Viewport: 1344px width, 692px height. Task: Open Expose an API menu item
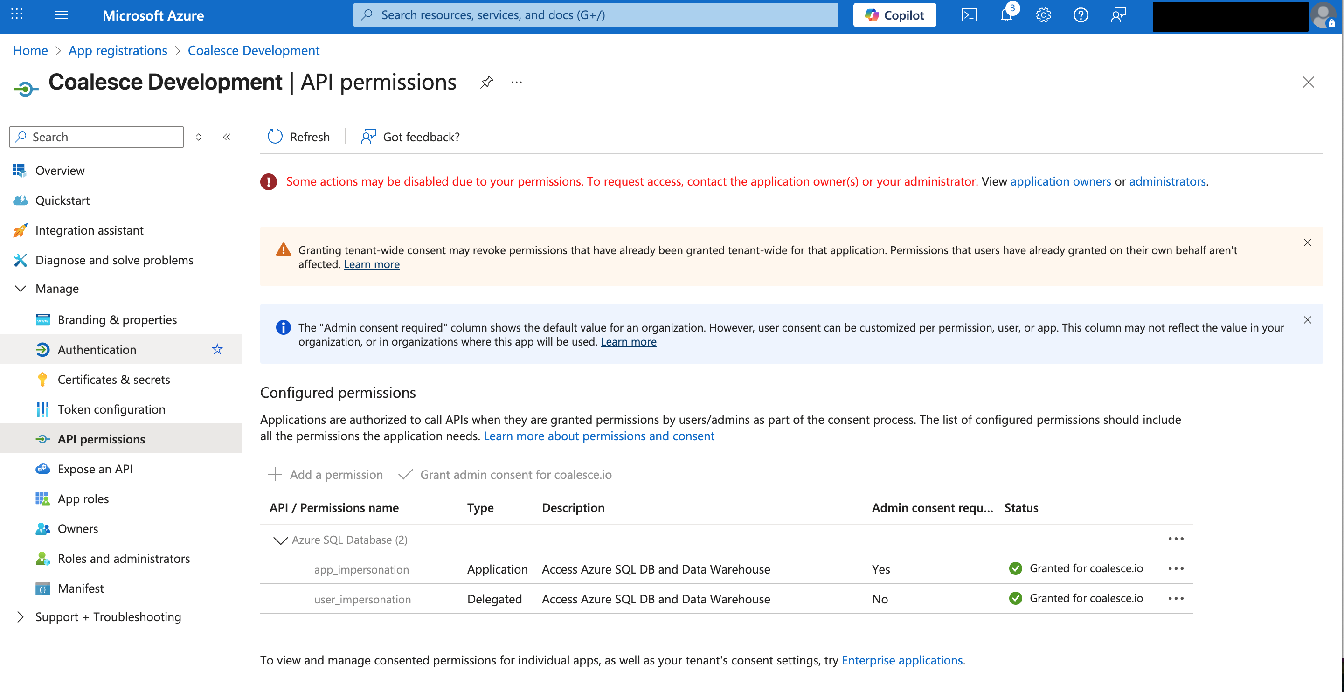[95, 469]
